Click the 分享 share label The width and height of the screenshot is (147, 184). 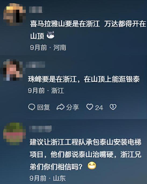[x=72, y=107]
